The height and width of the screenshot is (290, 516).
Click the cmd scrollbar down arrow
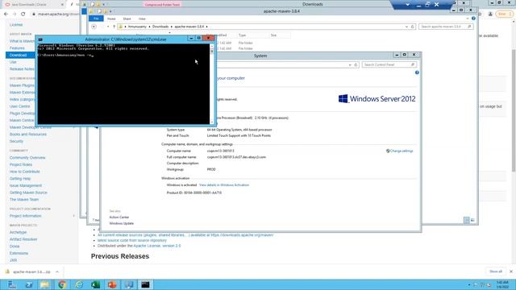coord(212,122)
